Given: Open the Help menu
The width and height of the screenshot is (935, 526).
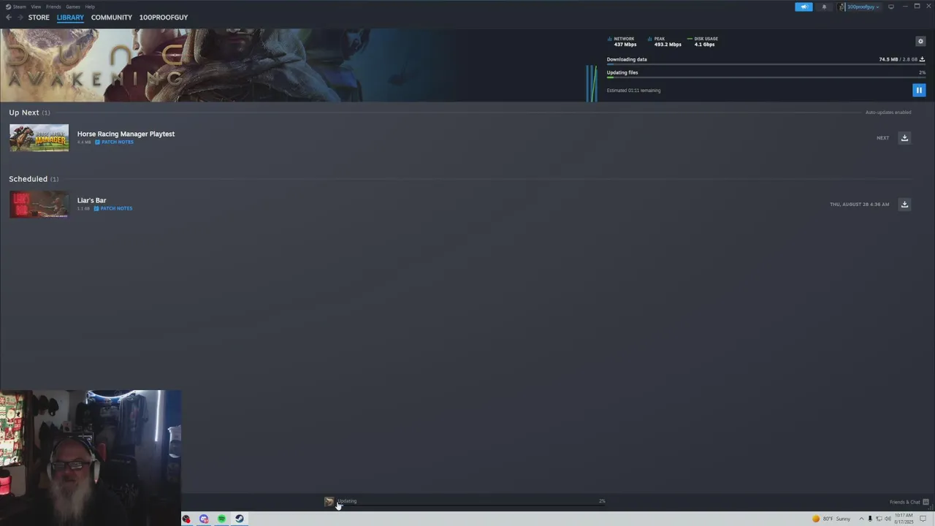Looking at the screenshot, I should tap(90, 7).
